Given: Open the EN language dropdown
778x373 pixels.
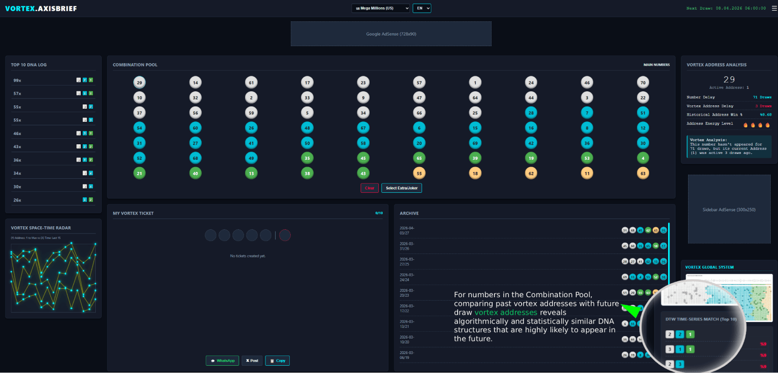Looking at the screenshot, I should tap(422, 8).
